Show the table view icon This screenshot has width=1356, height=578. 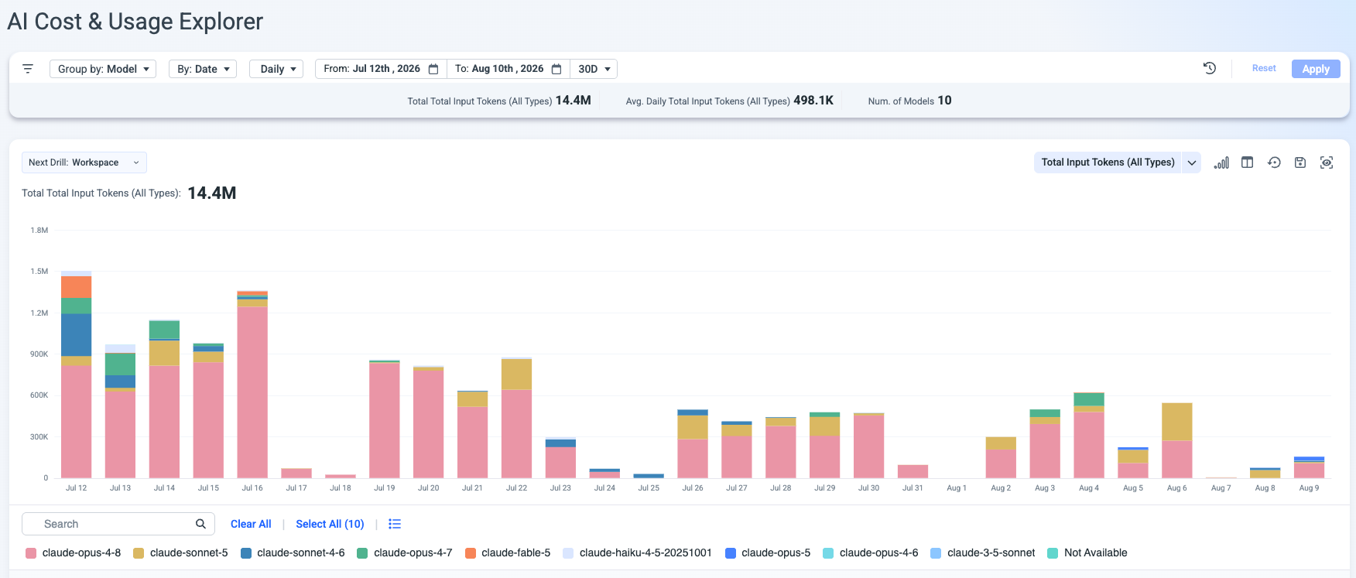[x=1248, y=162]
